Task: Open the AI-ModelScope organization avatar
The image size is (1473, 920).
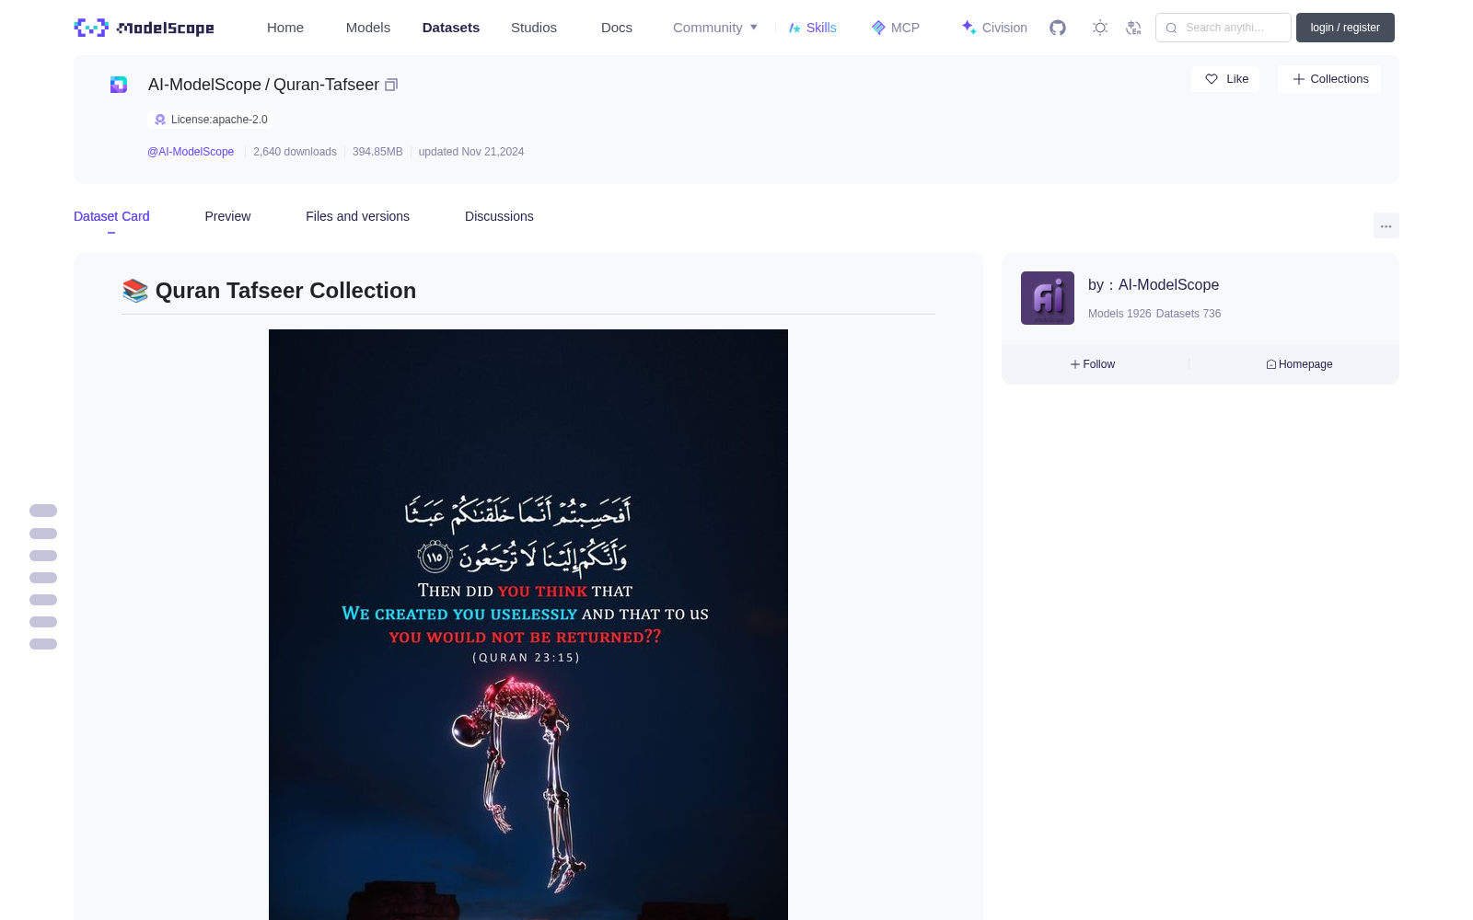Action: (1048, 298)
